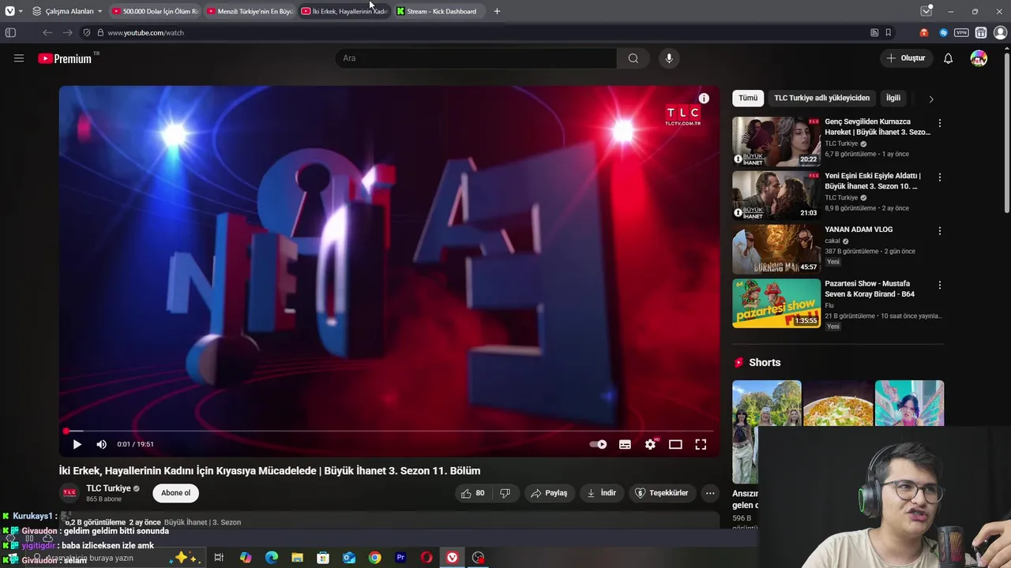1011x568 pixels.
Task: Like the video with 80 likes
Action: (x=473, y=493)
